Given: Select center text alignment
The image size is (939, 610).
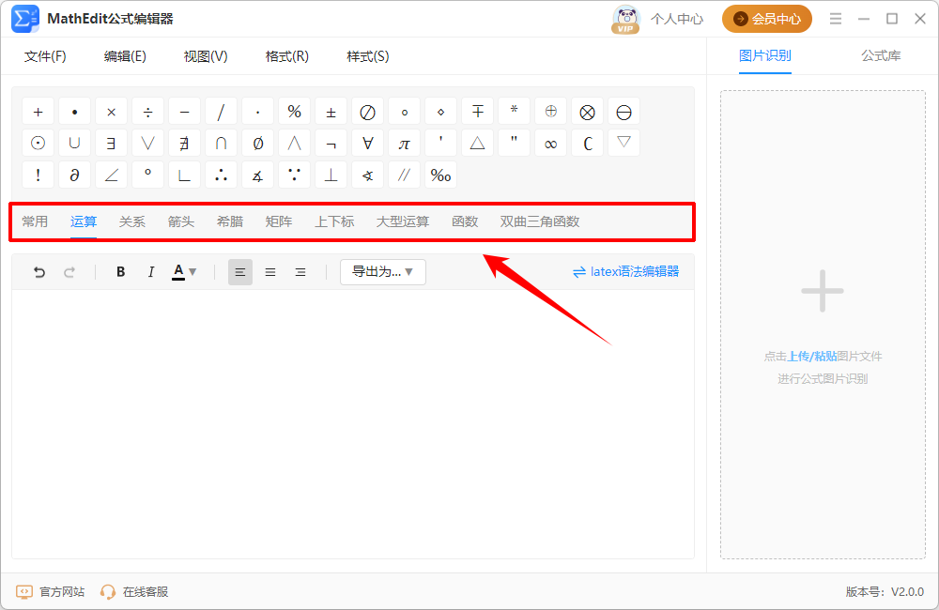Looking at the screenshot, I should (270, 272).
